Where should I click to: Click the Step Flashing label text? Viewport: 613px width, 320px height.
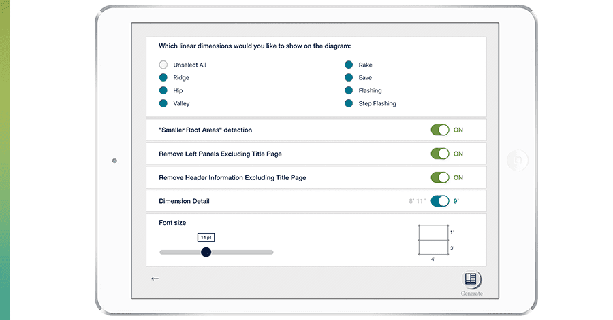click(x=377, y=103)
